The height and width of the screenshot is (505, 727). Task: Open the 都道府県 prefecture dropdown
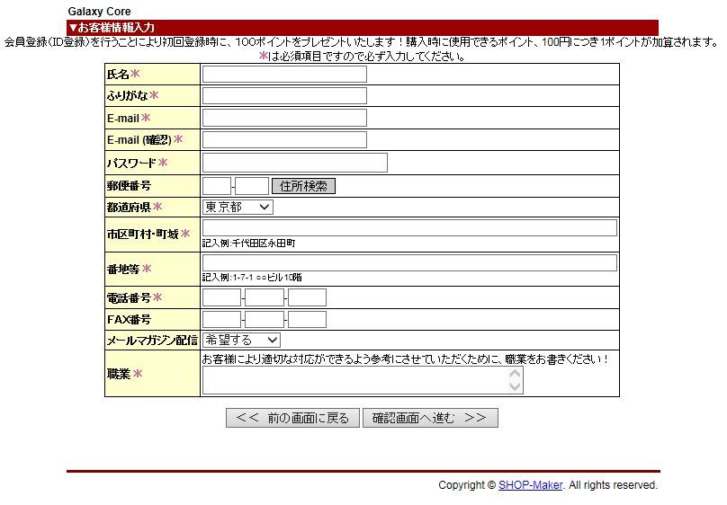point(238,207)
